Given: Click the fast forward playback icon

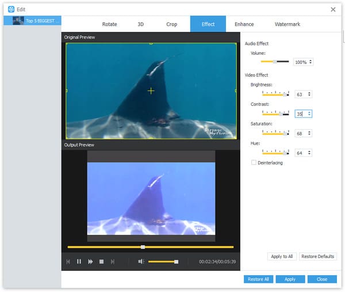Looking at the screenshot, I should point(90,261).
